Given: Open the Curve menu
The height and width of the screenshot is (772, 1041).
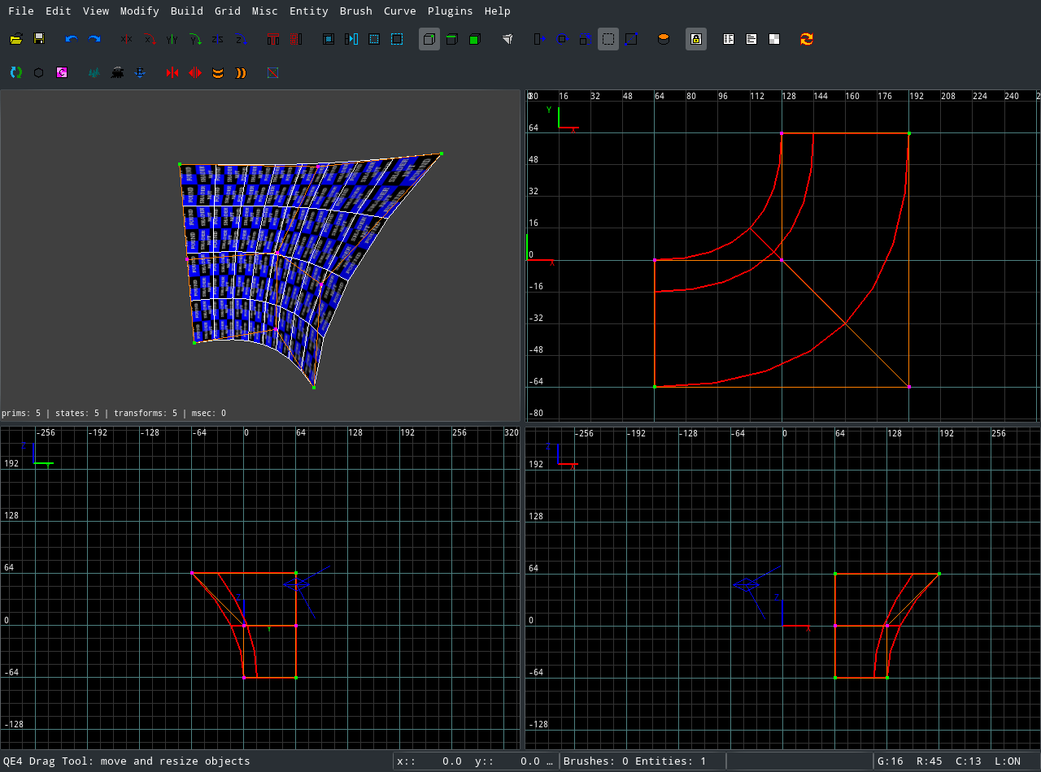Looking at the screenshot, I should (399, 11).
